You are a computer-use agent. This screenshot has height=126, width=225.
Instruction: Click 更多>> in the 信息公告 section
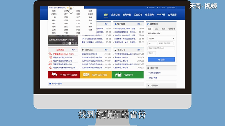click(107, 50)
